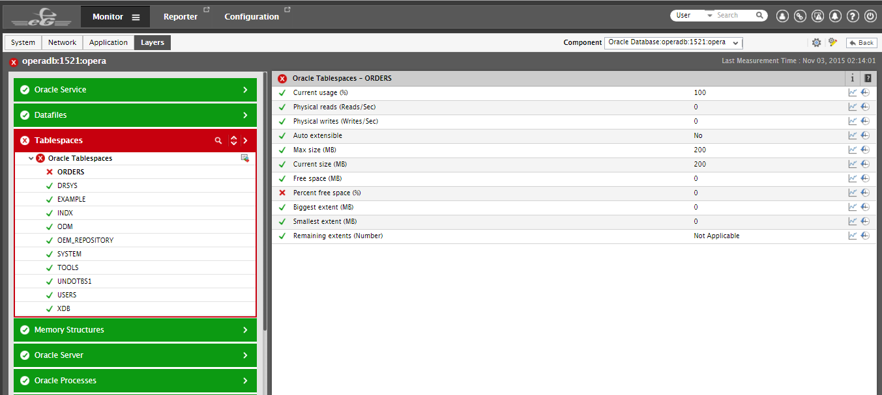The width and height of the screenshot is (882, 395).
Task: Click the gear with pencil icon
Action: [832, 42]
